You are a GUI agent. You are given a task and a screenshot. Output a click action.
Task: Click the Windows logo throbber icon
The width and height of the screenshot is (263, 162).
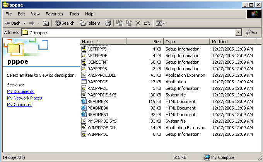point(254,14)
